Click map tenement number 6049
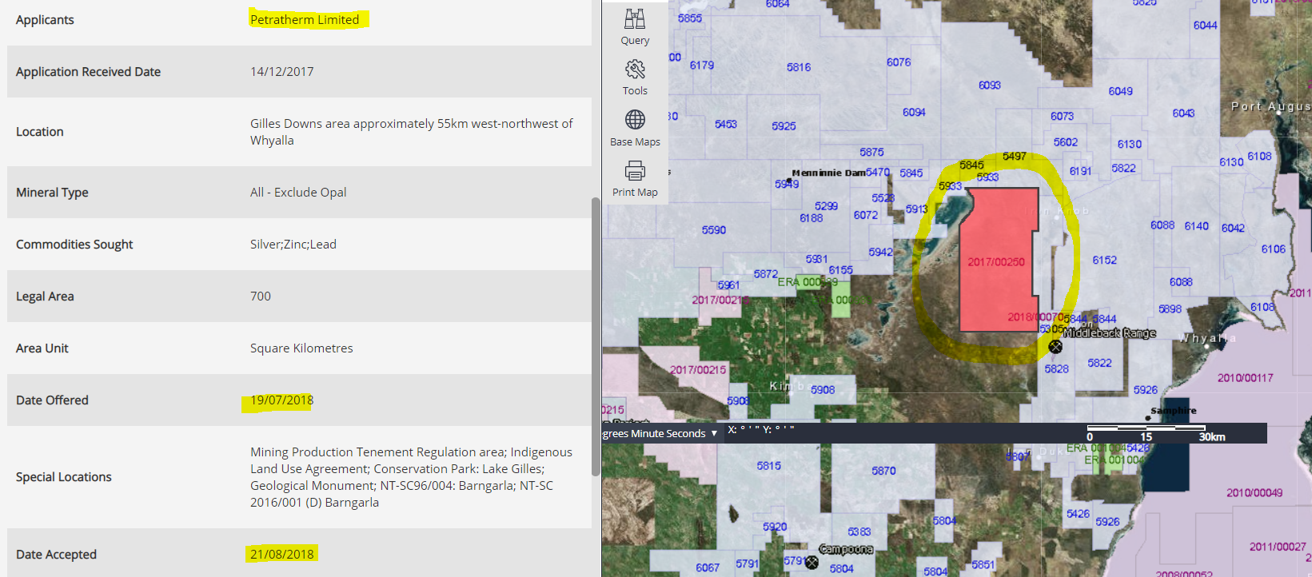 point(1120,91)
